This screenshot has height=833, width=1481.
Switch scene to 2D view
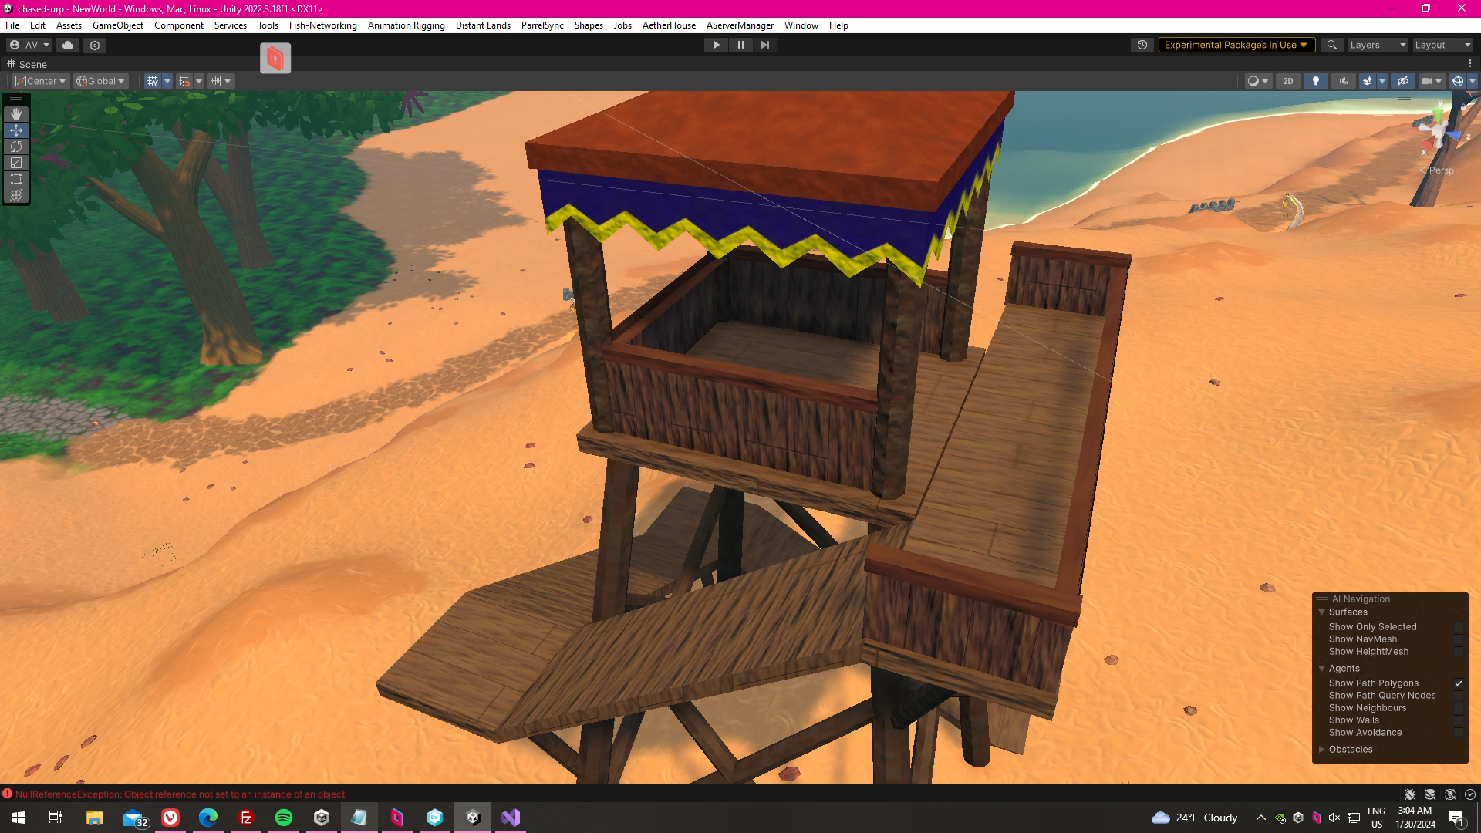point(1287,81)
